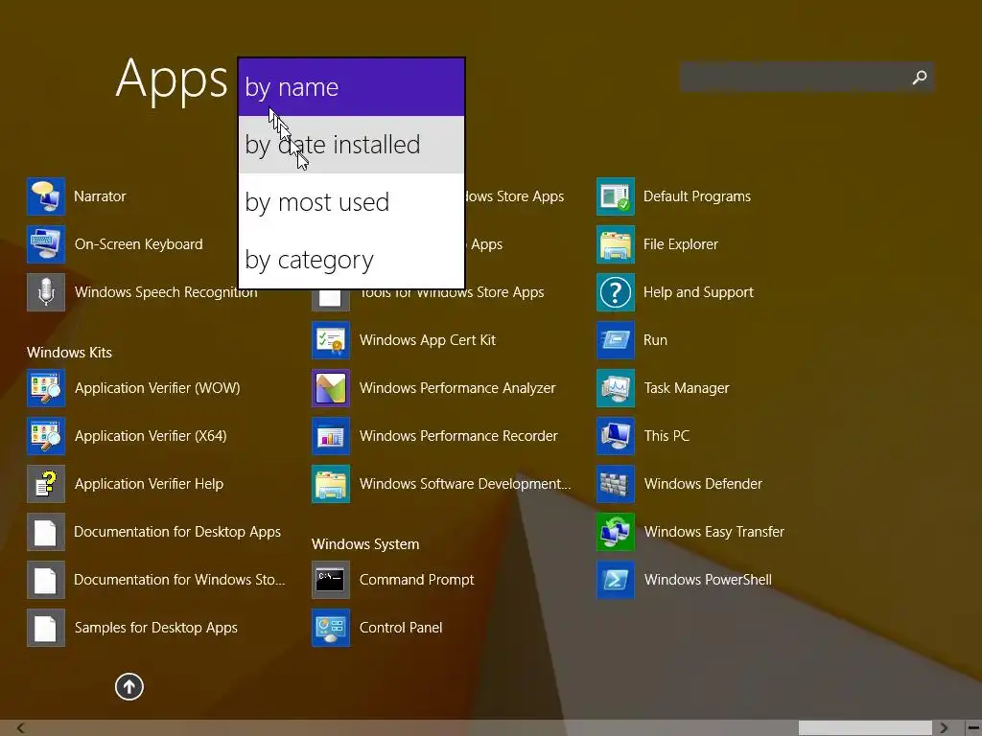Viewport: 982px width, 736px height.
Task: Launch Windows PowerShell icon
Action: coord(616,580)
